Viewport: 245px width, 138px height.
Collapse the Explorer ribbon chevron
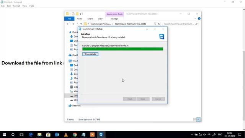tap(195, 19)
